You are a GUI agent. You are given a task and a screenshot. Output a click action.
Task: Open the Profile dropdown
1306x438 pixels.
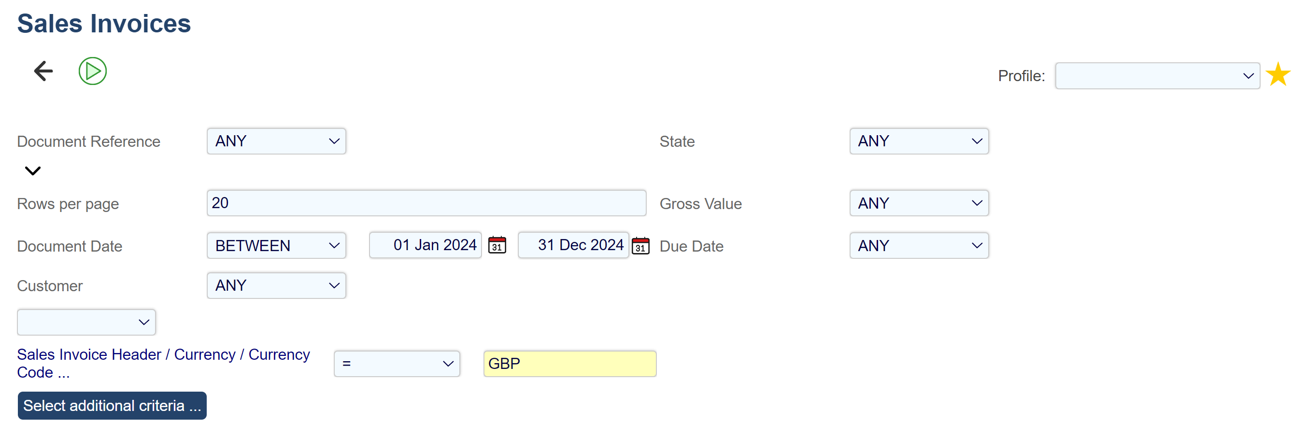click(1157, 76)
